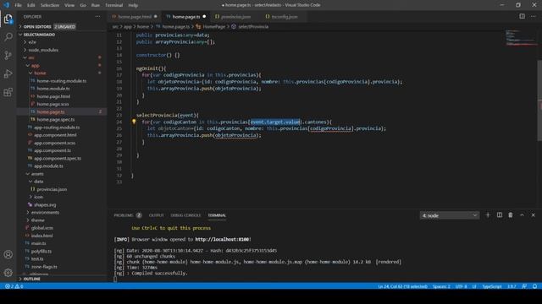The height and width of the screenshot is (304, 542).
Task: Switch to home.page.html editor tab
Action: tap(135, 17)
